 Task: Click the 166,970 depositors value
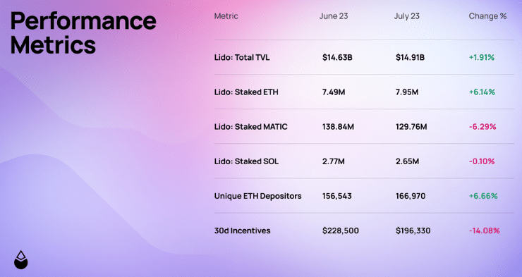[x=411, y=196]
